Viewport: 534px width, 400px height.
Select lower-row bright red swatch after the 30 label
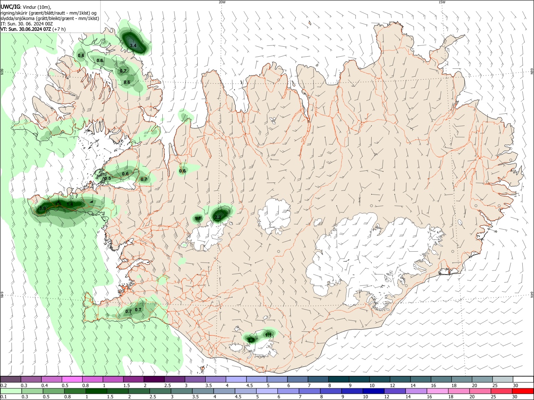[524, 391]
